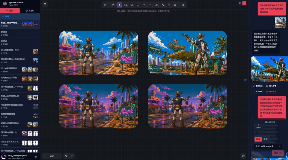Open settings gear next to new_user4
The height and width of the screenshot is (160, 288).
click(x=36, y=157)
